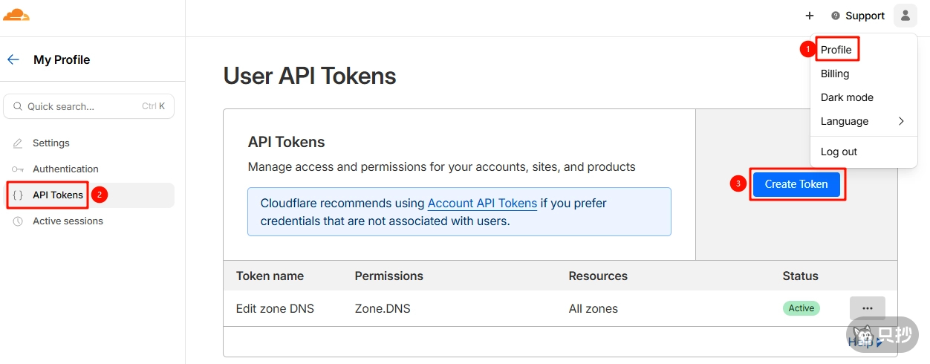The height and width of the screenshot is (364, 930).
Task: Click the Active sessions clock icon
Action: tap(18, 221)
